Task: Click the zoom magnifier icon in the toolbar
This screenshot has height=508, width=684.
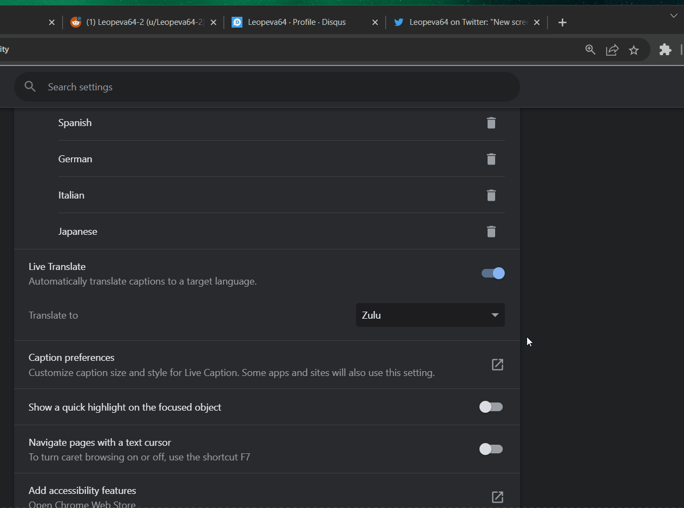Action: [x=590, y=49]
